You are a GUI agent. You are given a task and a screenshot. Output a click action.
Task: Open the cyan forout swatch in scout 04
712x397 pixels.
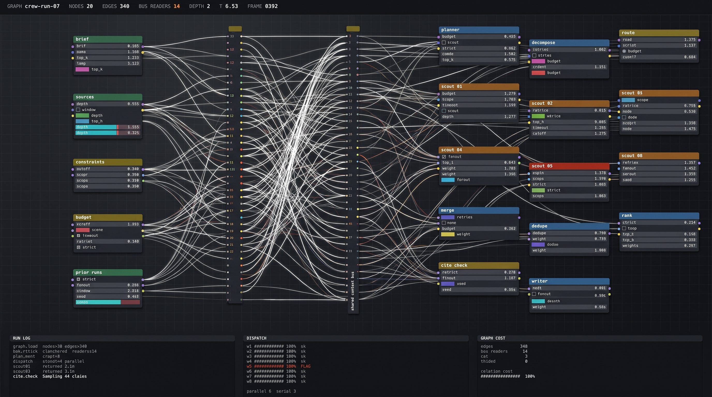tap(448, 180)
